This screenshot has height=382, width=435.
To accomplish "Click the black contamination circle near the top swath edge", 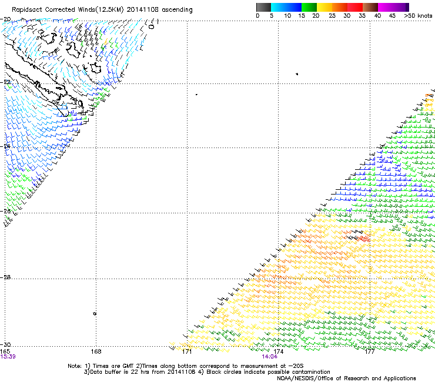I will 151,26.
